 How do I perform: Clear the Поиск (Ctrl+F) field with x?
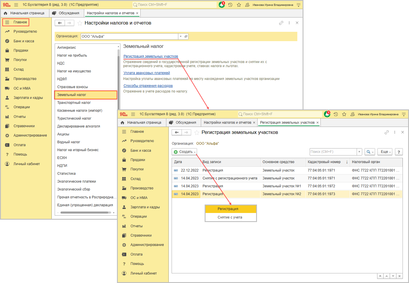click(359, 152)
